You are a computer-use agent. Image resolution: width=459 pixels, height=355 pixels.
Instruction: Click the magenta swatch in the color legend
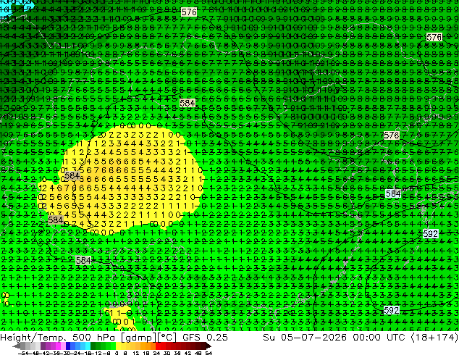click(58, 346)
